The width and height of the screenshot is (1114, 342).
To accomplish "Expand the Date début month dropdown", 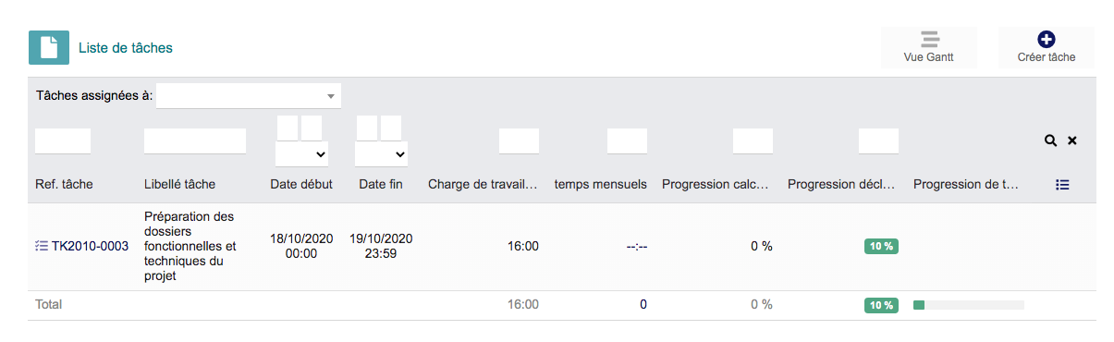I will click(x=302, y=153).
